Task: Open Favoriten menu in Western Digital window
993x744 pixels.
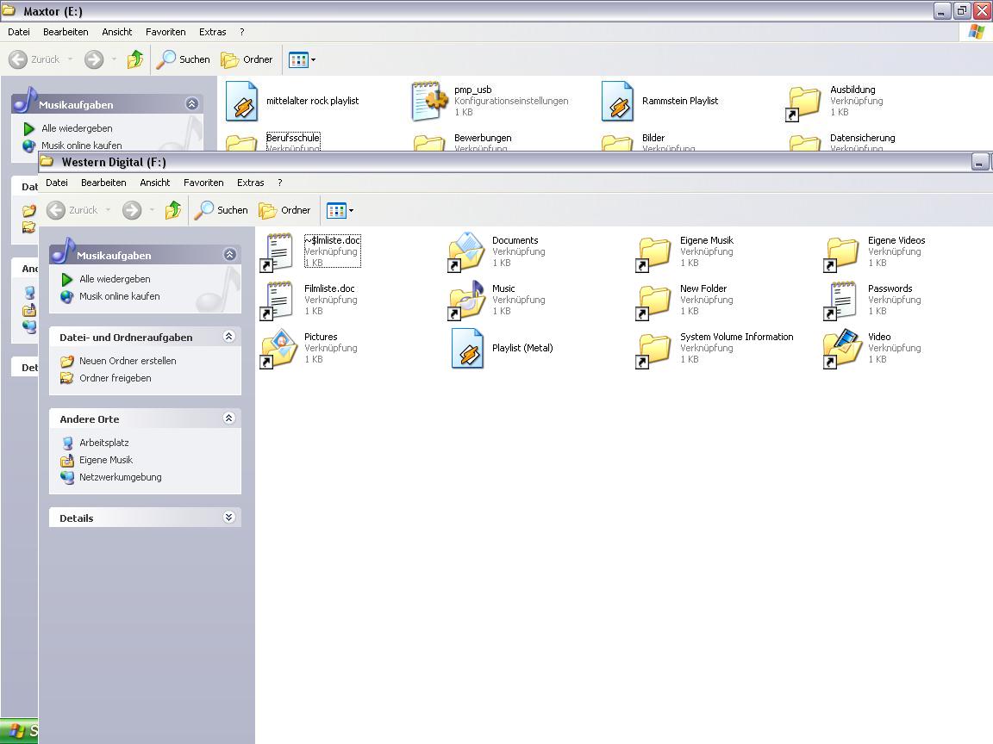Action: [204, 183]
